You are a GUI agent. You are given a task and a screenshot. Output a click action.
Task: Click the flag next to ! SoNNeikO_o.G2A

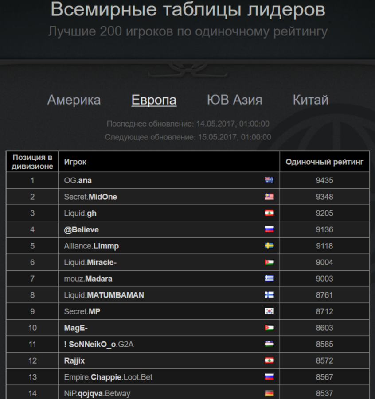[269, 344]
